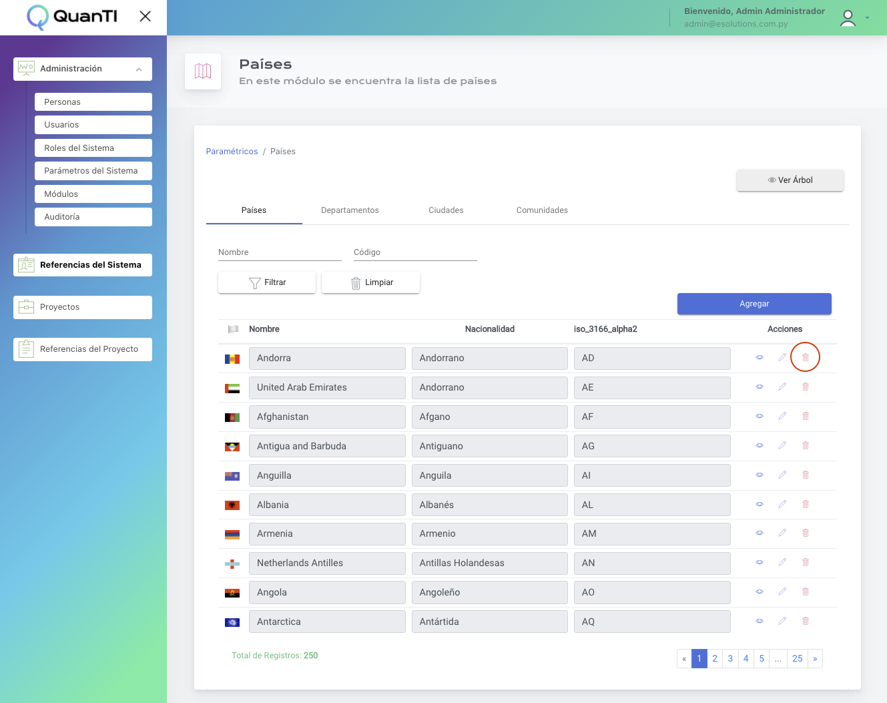Focus the Código filter field
This screenshot has height=703, width=887.
point(415,252)
